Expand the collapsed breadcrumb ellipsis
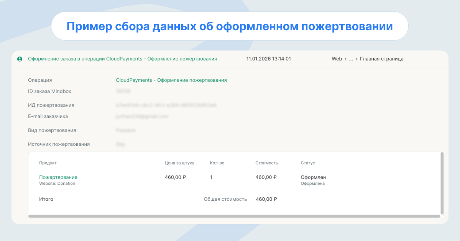 pyautogui.click(x=351, y=59)
